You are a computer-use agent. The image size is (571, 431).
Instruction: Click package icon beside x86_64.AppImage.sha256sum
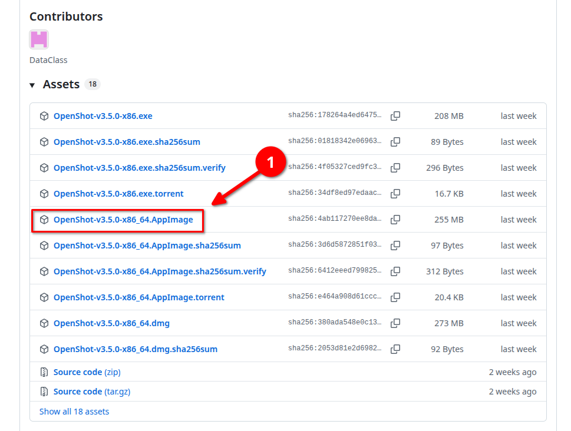click(44, 246)
